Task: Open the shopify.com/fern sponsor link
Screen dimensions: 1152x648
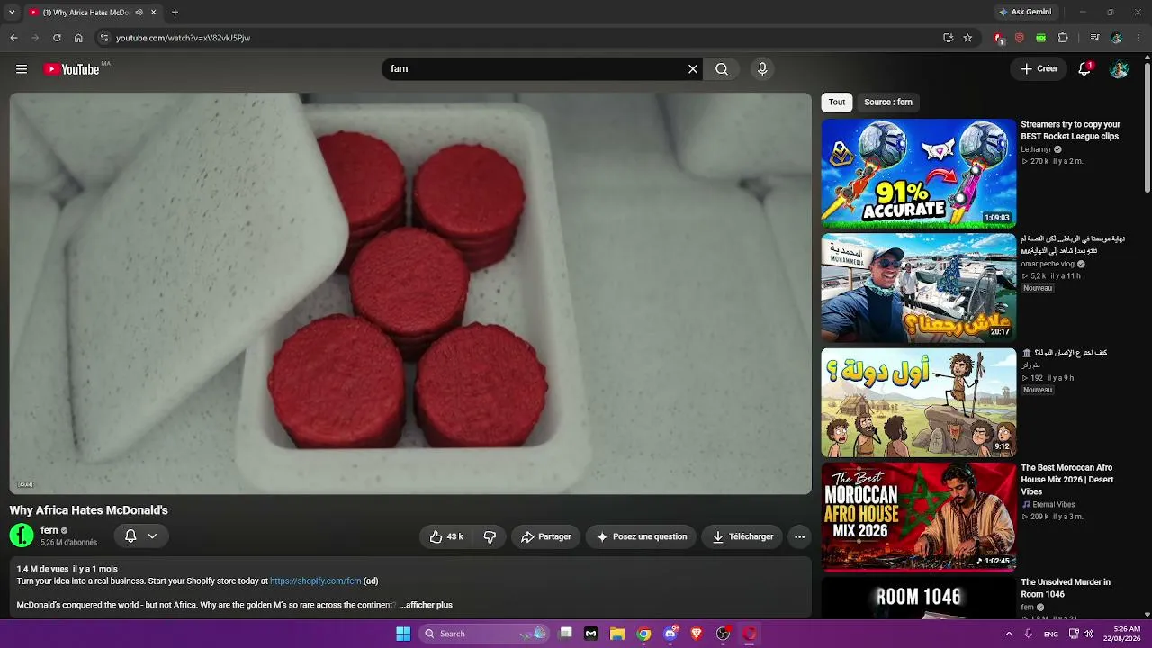Action: click(315, 581)
